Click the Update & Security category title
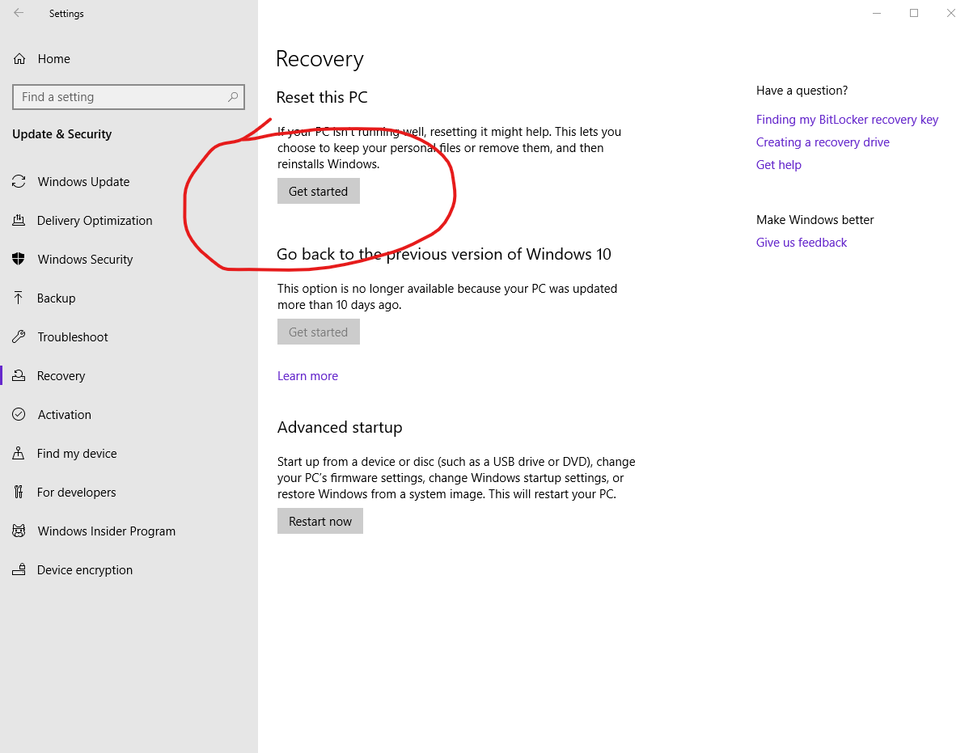This screenshot has width=969, height=753. tap(61, 134)
